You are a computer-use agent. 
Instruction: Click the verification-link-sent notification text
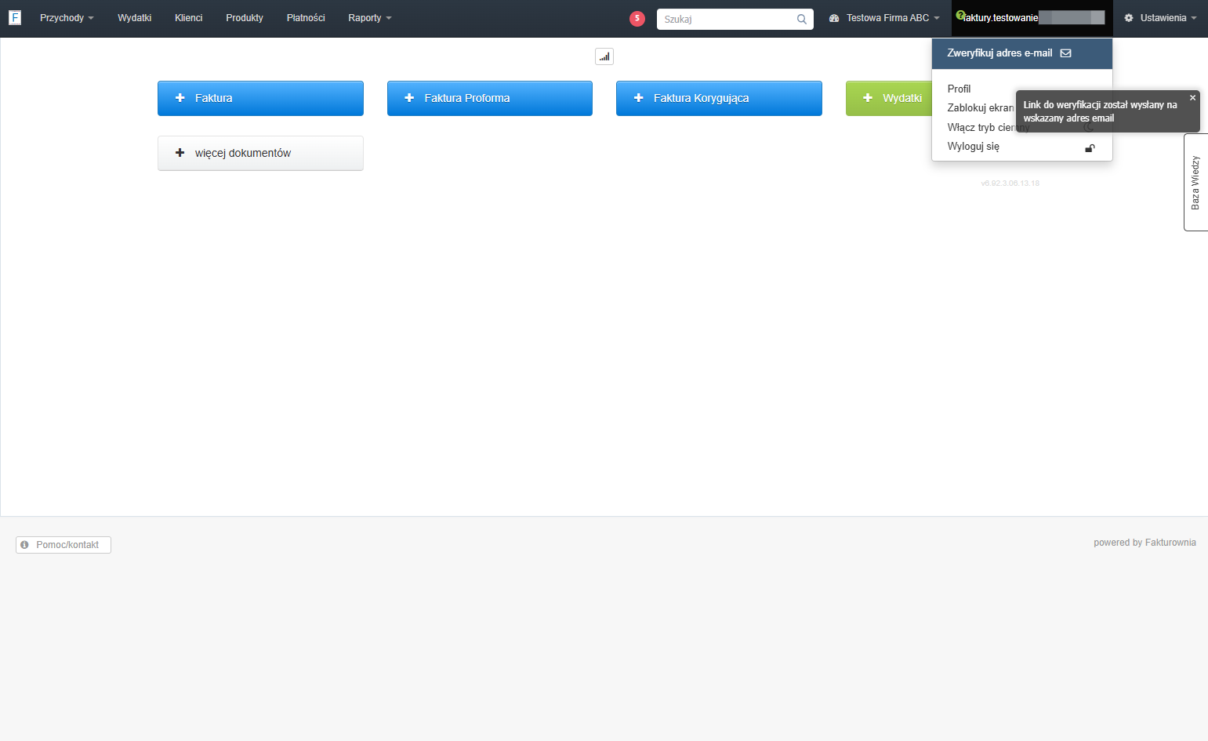(1100, 111)
